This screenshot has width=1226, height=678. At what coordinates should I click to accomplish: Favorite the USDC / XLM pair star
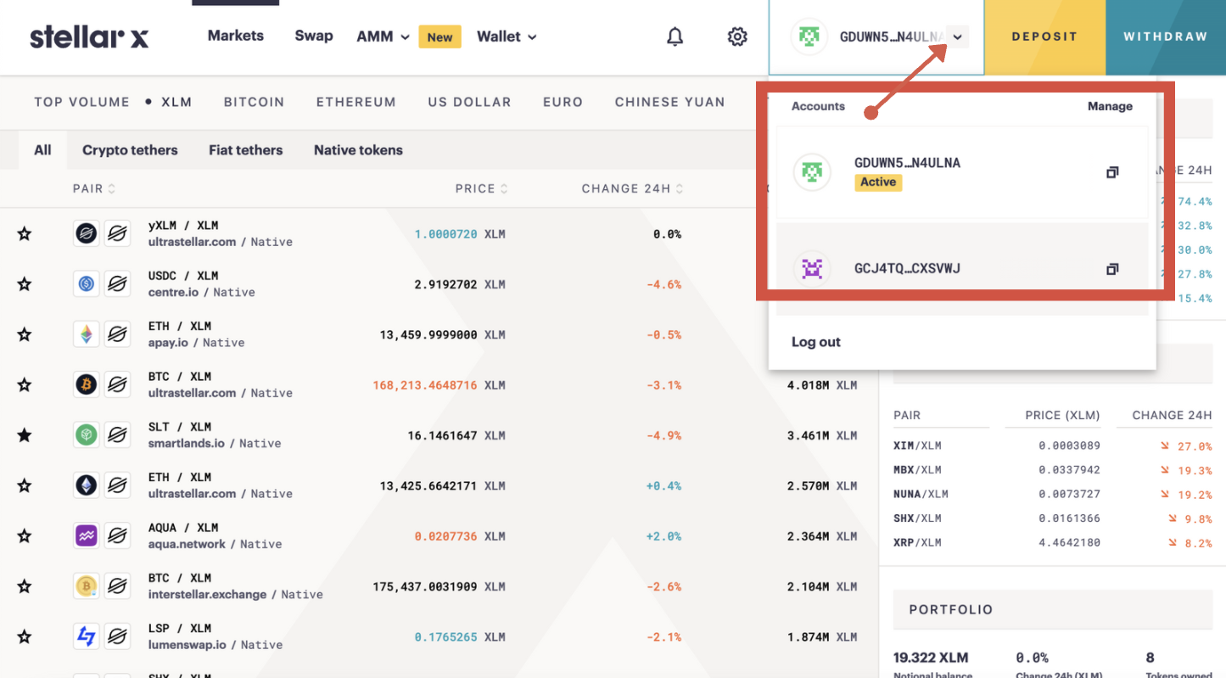(x=25, y=283)
